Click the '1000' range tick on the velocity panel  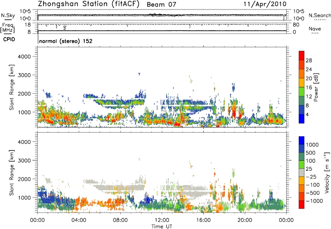pyautogui.click(x=24, y=198)
